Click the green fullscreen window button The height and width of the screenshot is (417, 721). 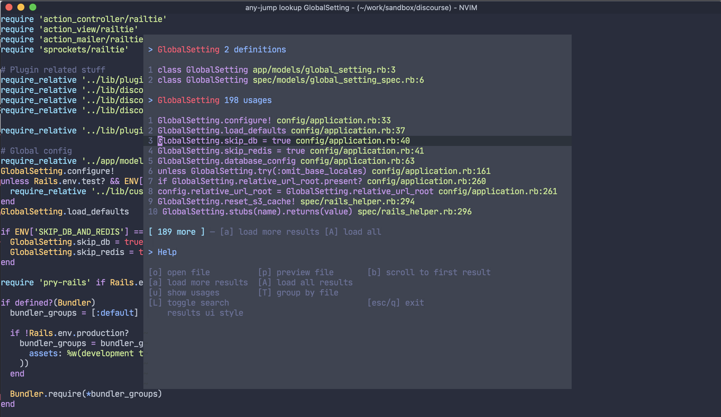[33, 7]
